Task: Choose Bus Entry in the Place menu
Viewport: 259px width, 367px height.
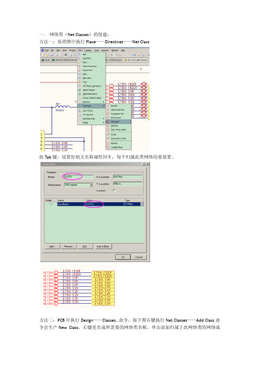Action: 91,58
